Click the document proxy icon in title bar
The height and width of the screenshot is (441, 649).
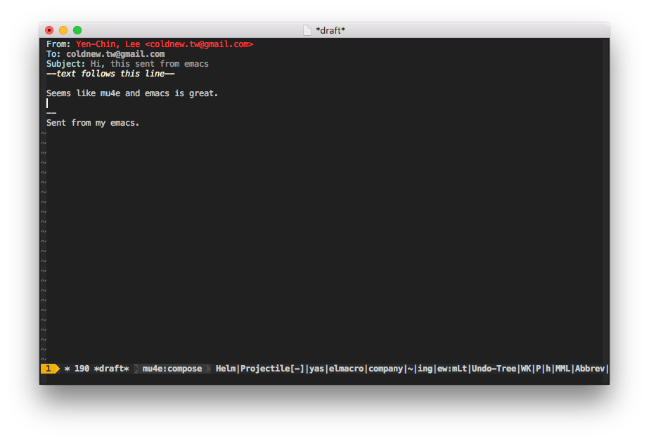pos(307,30)
